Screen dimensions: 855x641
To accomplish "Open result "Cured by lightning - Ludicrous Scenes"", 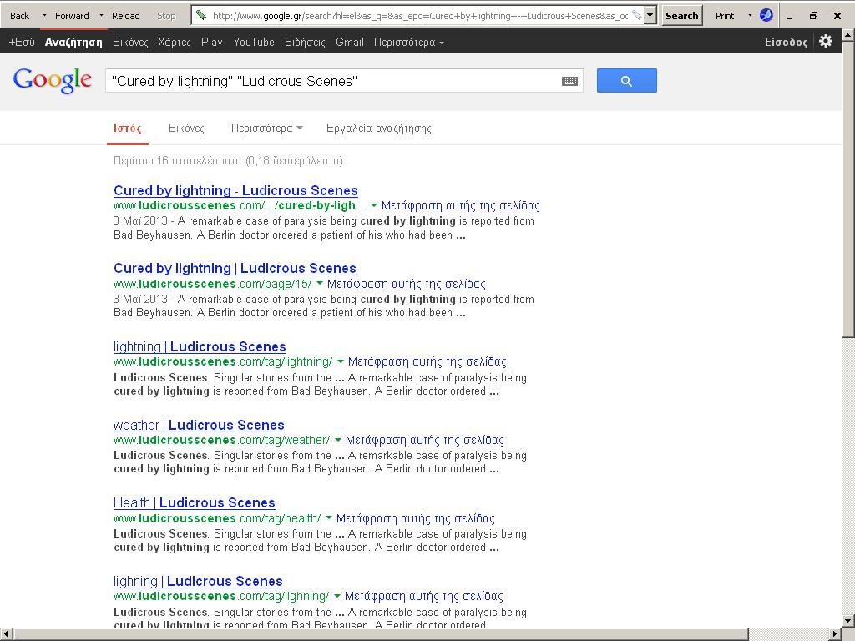I will 235,190.
